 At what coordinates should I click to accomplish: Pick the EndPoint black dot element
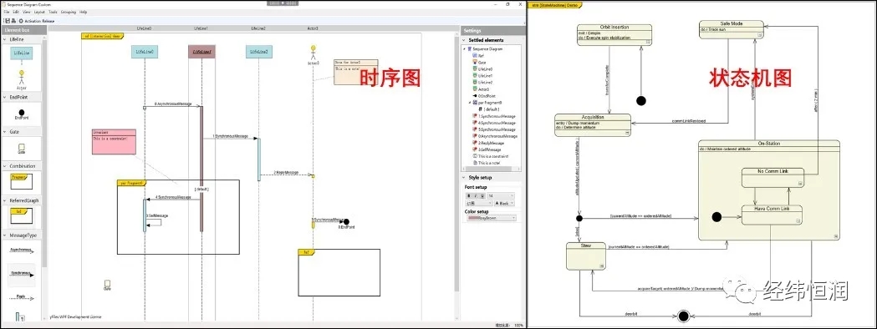[x=21, y=112]
